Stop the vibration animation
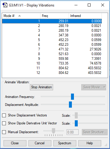 pos(41,87)
